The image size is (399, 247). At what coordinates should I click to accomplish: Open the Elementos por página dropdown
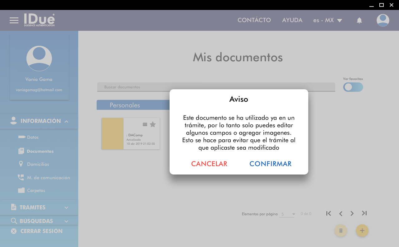point(287,214)
